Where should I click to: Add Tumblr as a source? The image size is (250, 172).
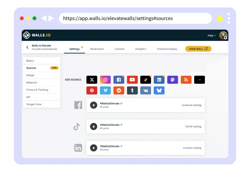(132, 90)
